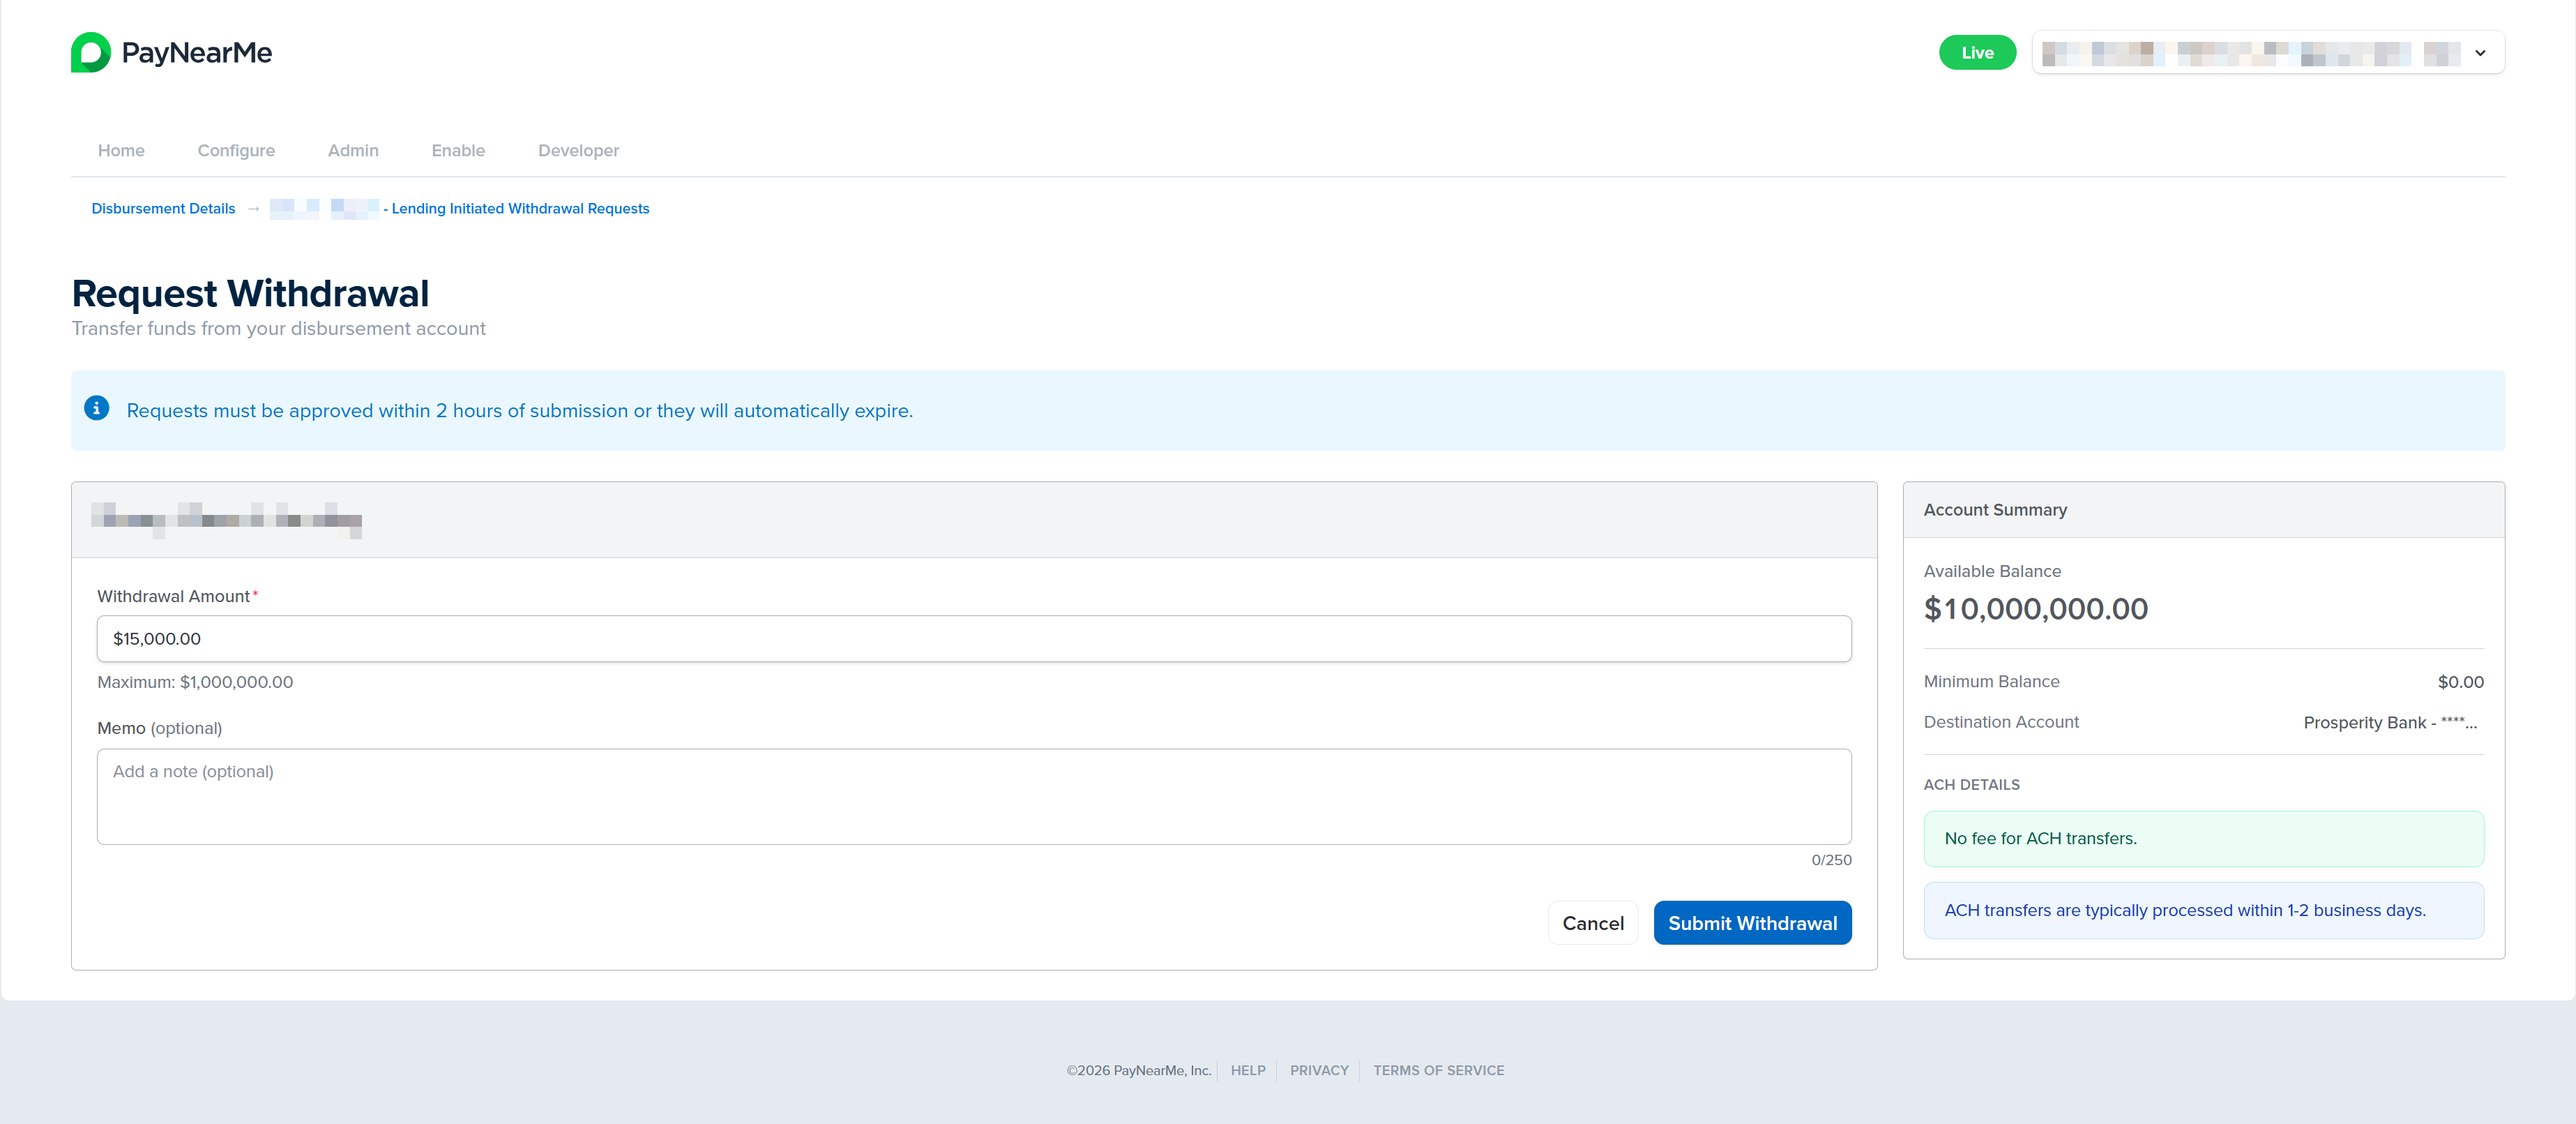Click the Prosperity Bank destination account value

pos(2390,723)
